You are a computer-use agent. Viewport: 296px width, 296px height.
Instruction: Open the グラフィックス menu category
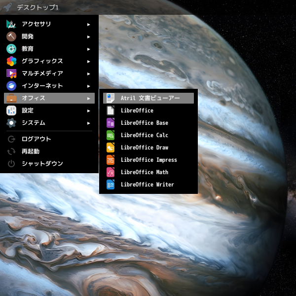[x=49, y=61]
